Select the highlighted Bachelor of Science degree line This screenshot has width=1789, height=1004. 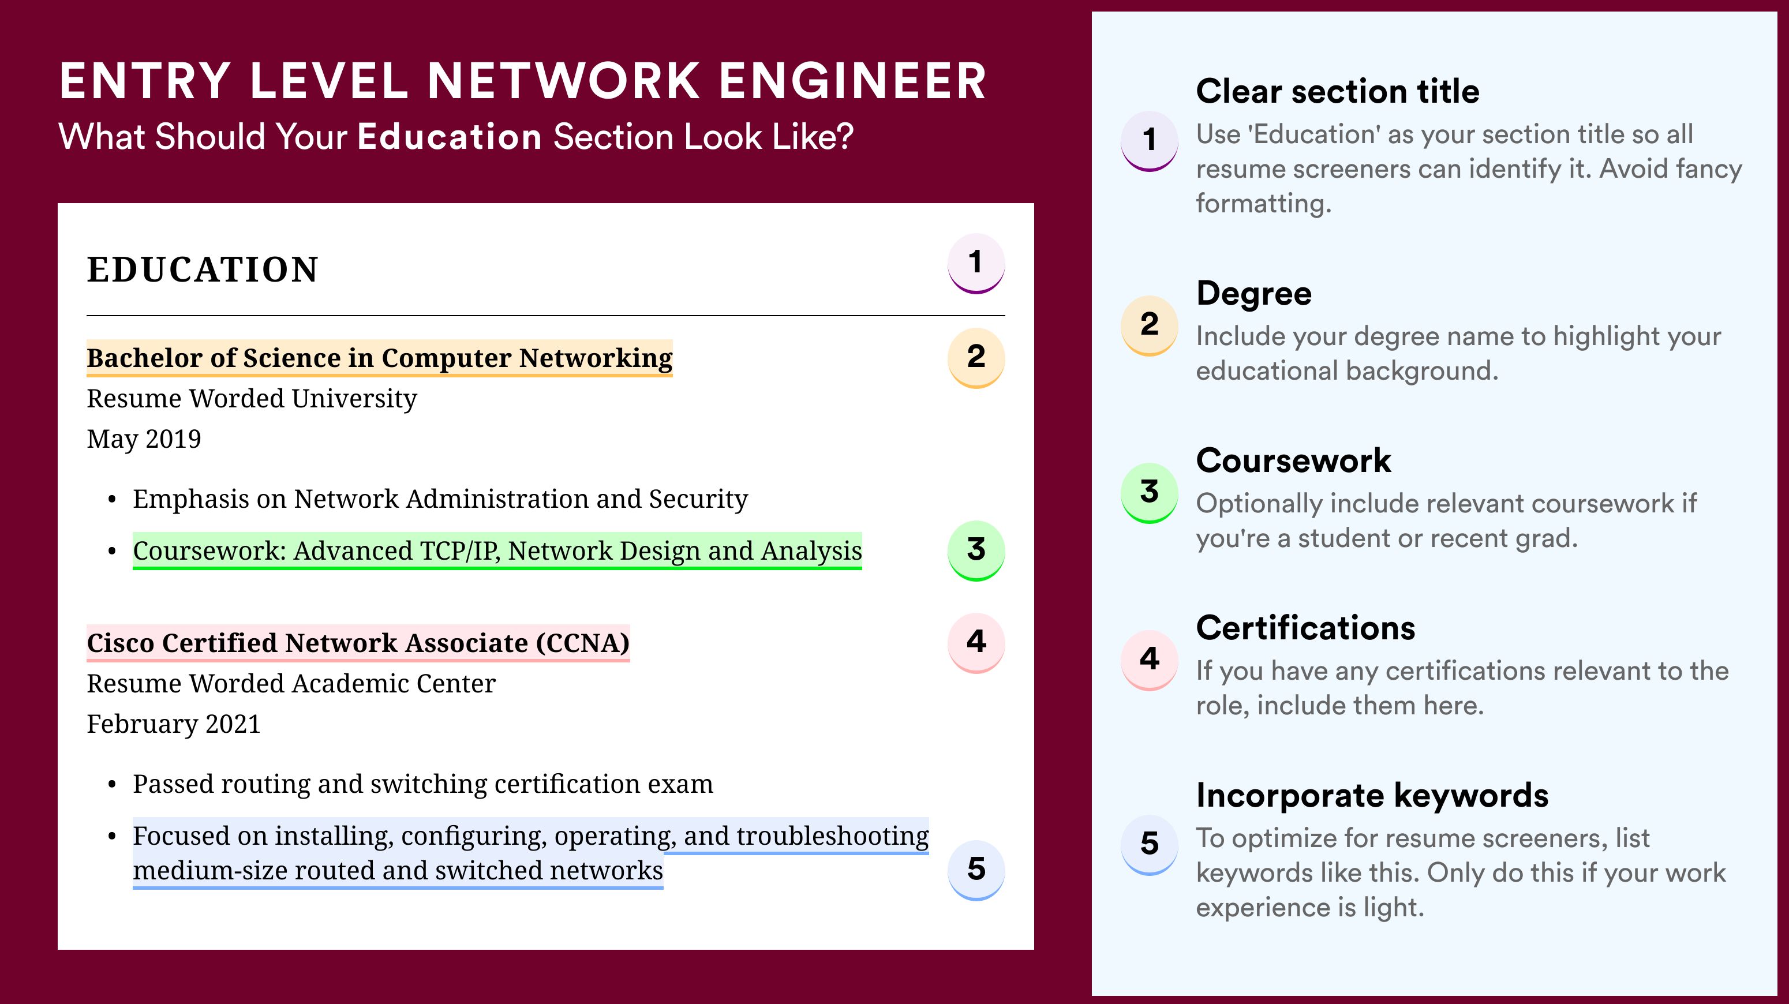point(379,358)
